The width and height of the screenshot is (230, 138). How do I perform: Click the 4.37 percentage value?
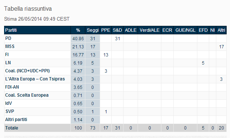[x=78, y=71]
